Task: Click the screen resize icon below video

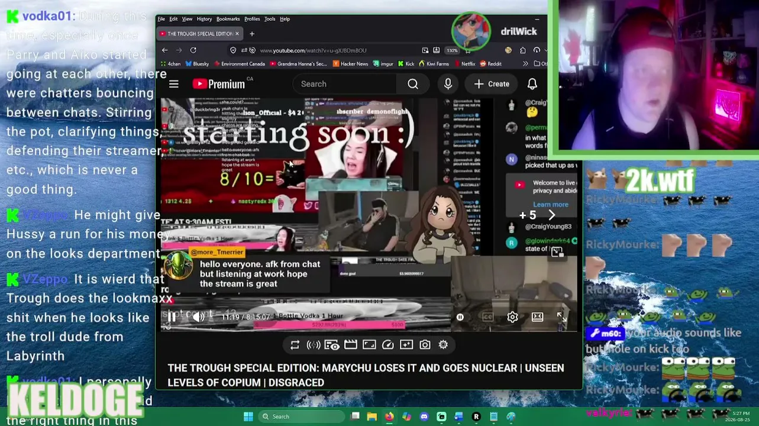Action: click(x=369, y=344)
